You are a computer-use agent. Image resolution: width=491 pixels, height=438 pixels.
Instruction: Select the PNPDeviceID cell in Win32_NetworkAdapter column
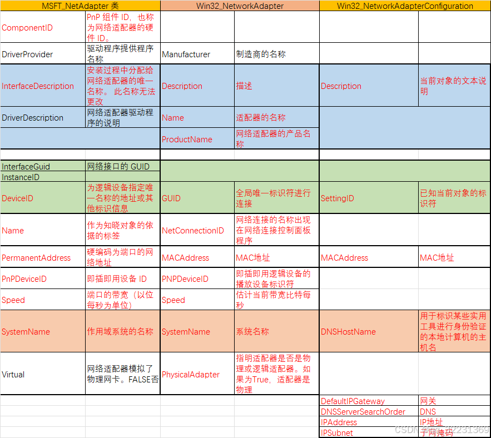pyautogui.click(x=197, y=278)
